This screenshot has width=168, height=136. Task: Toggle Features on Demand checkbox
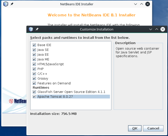(34, 83)
